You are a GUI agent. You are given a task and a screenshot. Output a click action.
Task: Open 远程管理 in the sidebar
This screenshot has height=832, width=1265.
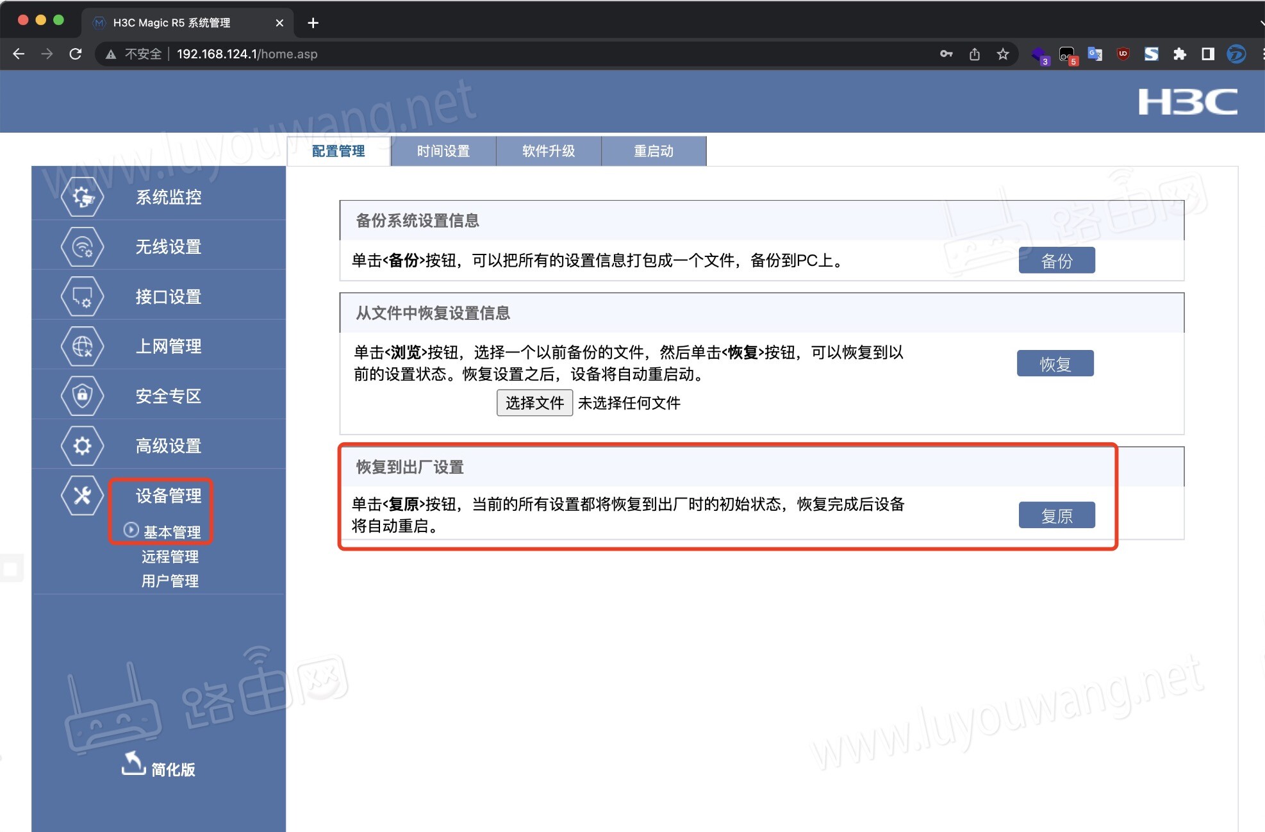coord(169,556)
